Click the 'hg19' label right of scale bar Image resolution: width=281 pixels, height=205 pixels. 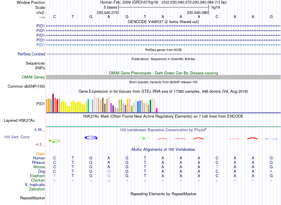(x=216, y=7)
